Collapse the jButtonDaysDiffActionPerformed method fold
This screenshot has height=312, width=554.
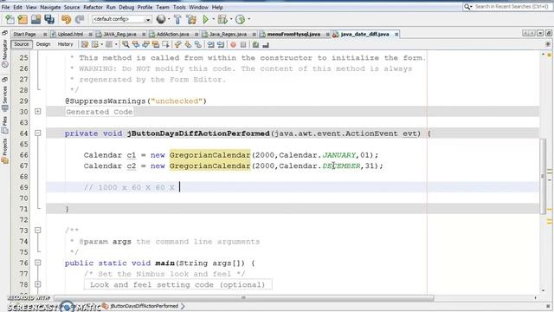pyautogui.click(x=38, y=133)
